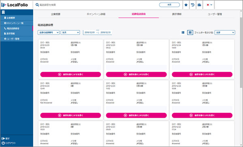Click the magnifying glass search icon

click(x=37, y=5)
